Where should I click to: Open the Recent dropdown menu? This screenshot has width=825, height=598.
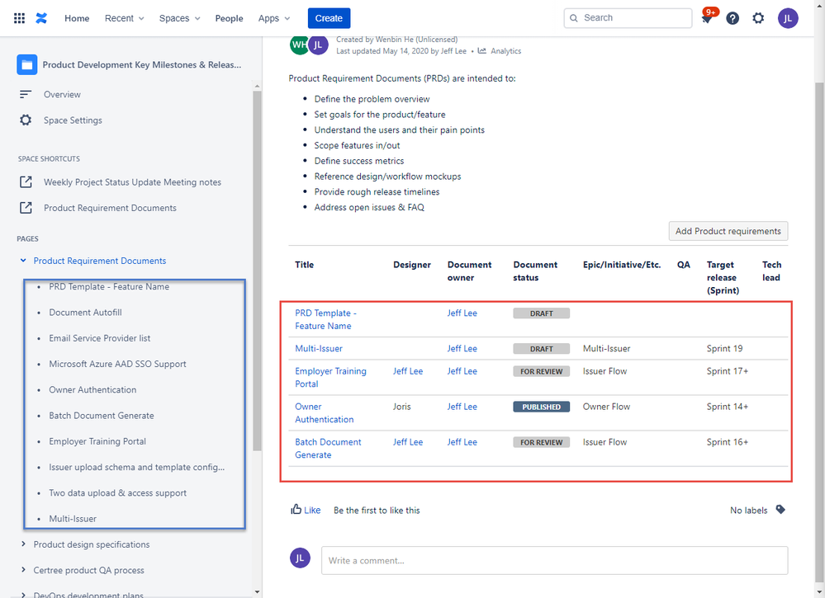124,18
